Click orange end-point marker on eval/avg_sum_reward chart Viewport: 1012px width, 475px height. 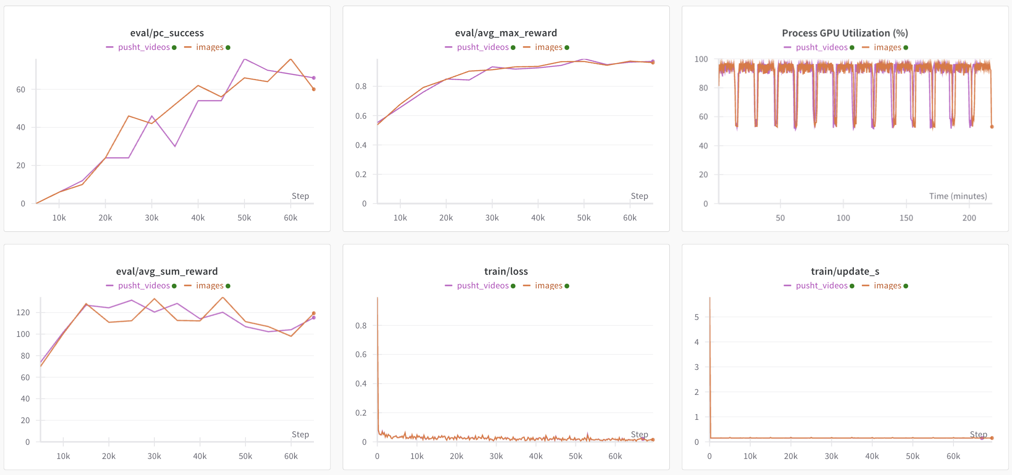(314, 313)
